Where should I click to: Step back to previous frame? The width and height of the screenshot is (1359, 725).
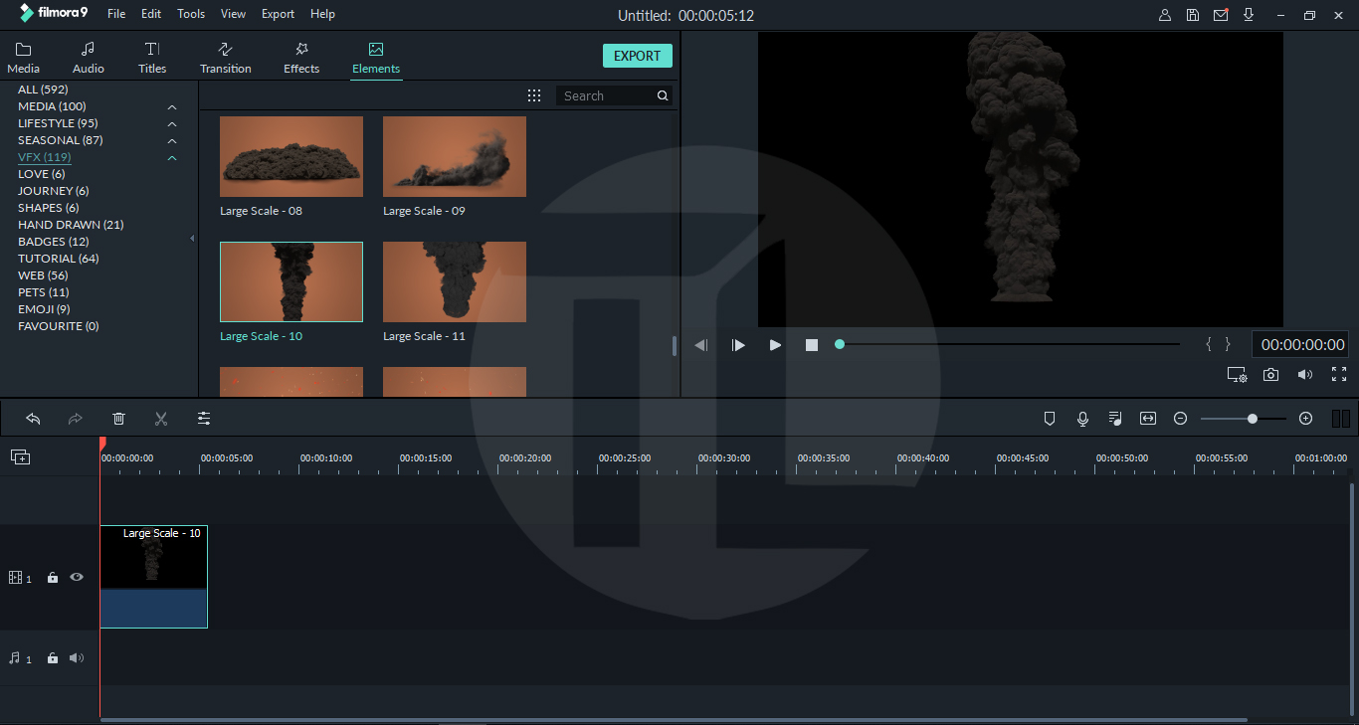(x=700, y=345)
